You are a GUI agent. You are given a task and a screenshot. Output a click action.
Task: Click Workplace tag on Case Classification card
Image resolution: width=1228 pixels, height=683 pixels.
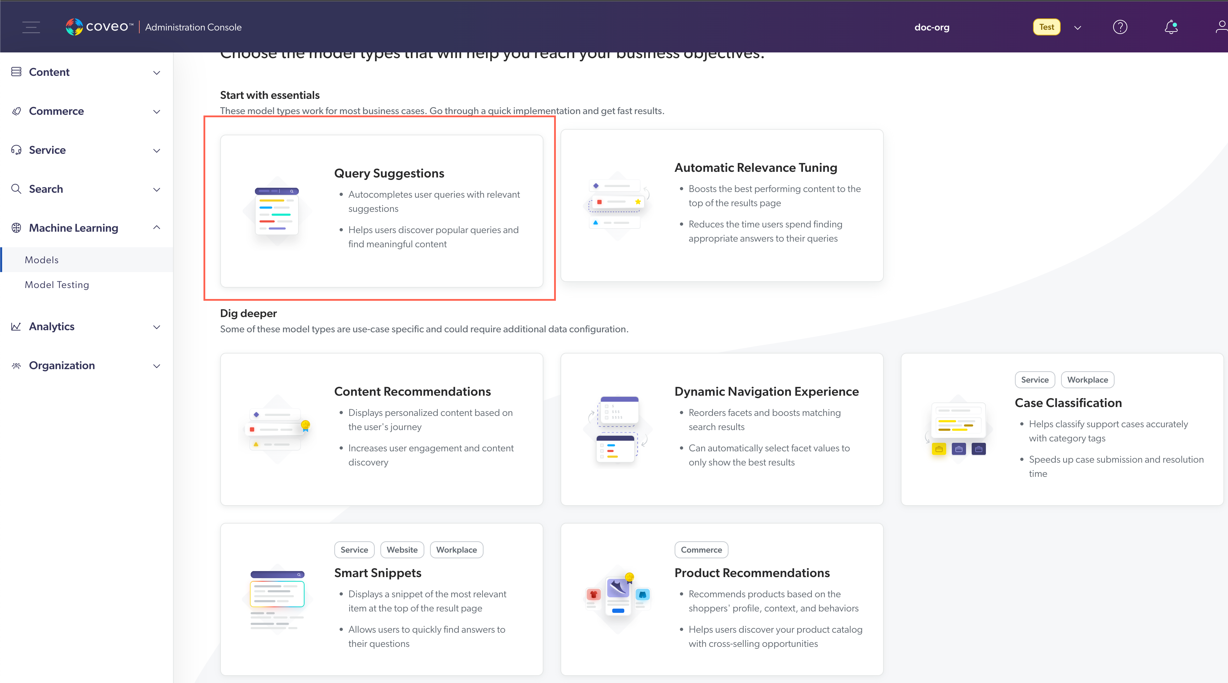pos(1087,380)
